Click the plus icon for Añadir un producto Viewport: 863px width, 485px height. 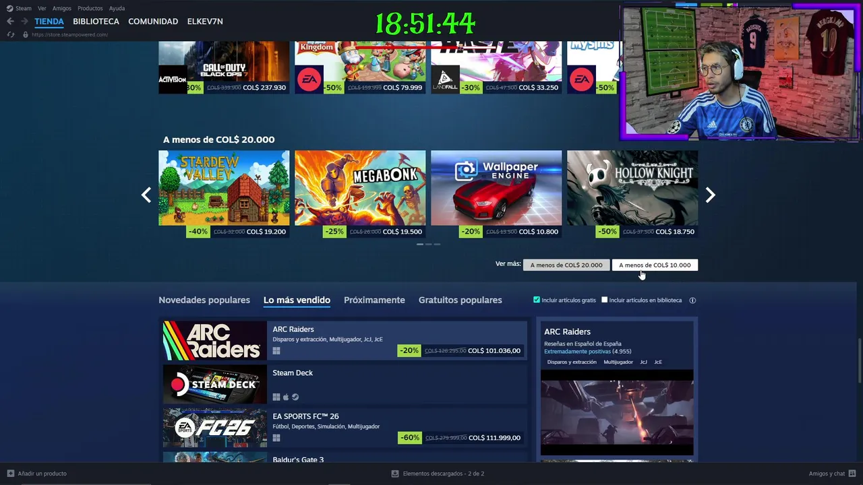pyautogui.click(x=10, y=474)
